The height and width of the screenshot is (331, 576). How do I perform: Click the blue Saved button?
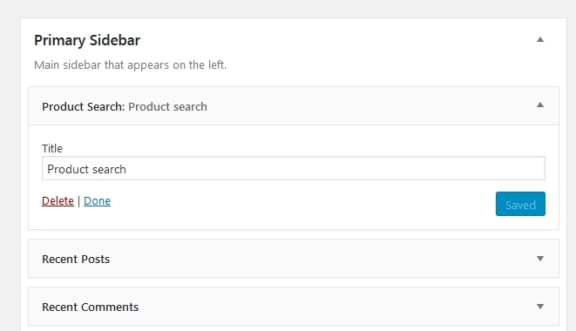[520, 204]
